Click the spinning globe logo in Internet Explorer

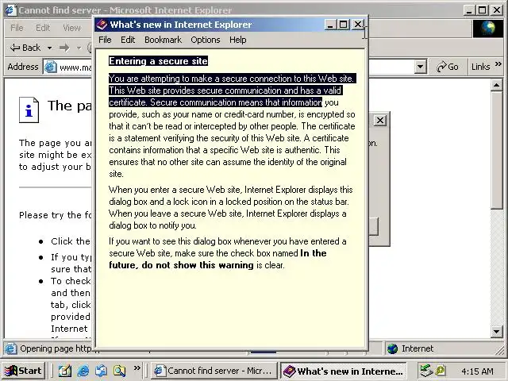(487, 29)
